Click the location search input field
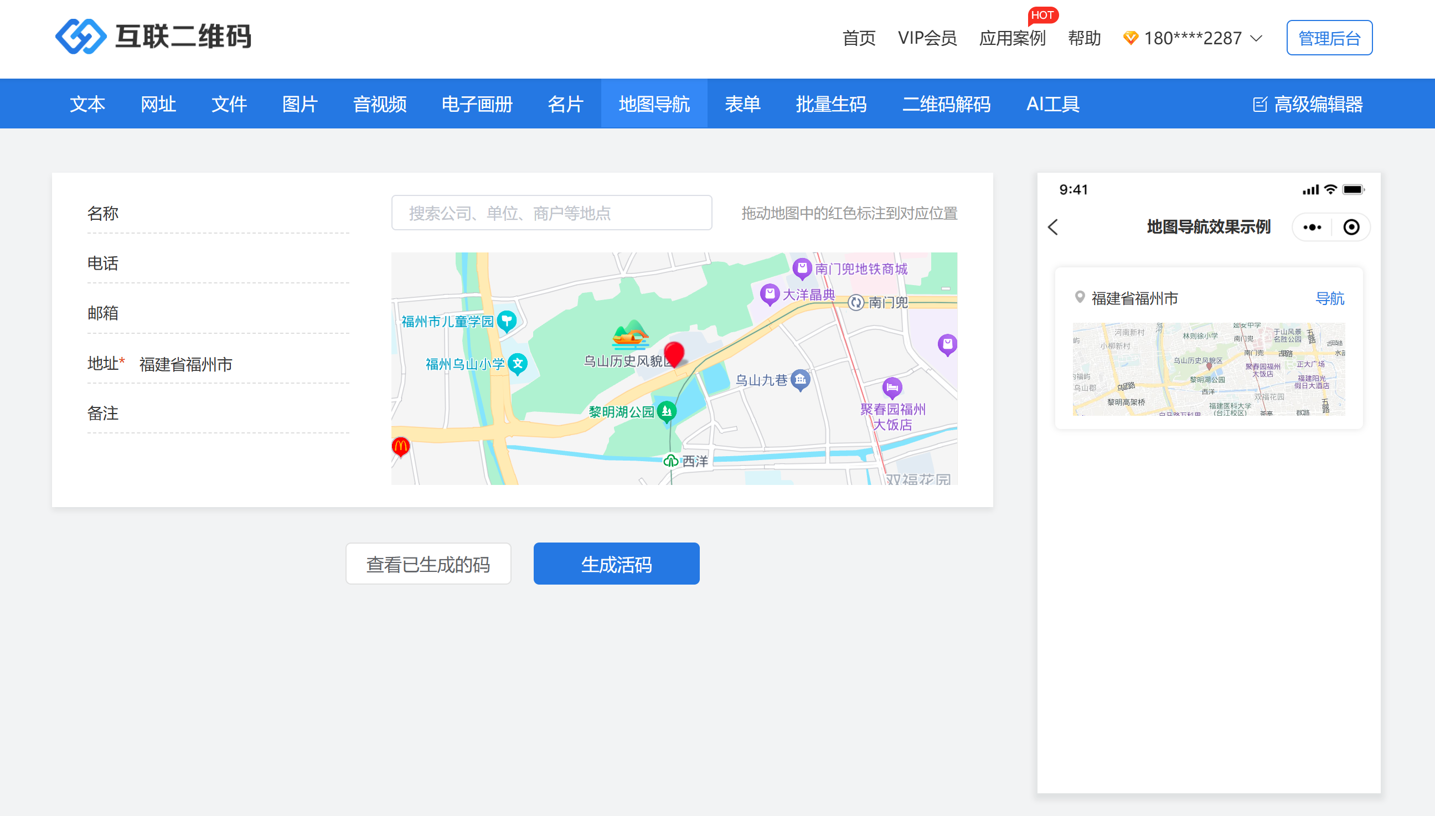Image resolution: width=1435 pixels, height=816 pixels. point(551,213)
